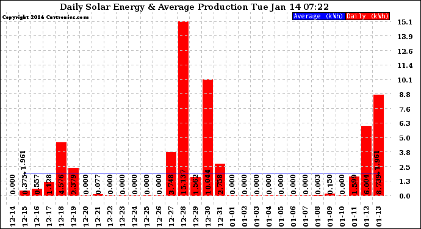Click the x-axis date label 12-22
Image resolution: width=421 pixels, height=229 pixels.
110,217
